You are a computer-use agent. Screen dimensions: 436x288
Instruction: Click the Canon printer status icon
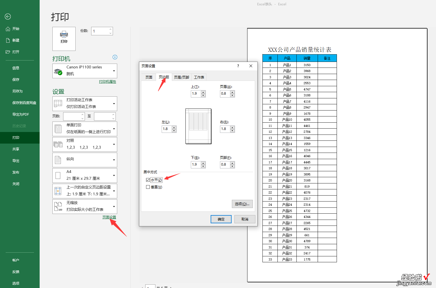point(58,72)
